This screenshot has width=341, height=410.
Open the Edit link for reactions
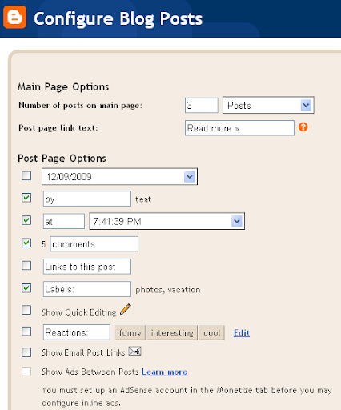pyautogui.click(x=242, y=333)
